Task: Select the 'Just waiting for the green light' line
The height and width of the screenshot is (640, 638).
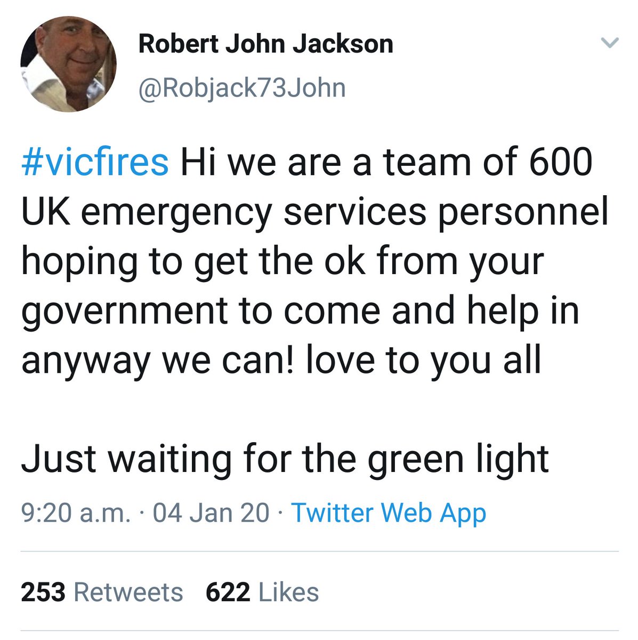Action: [x=285, y=461]
